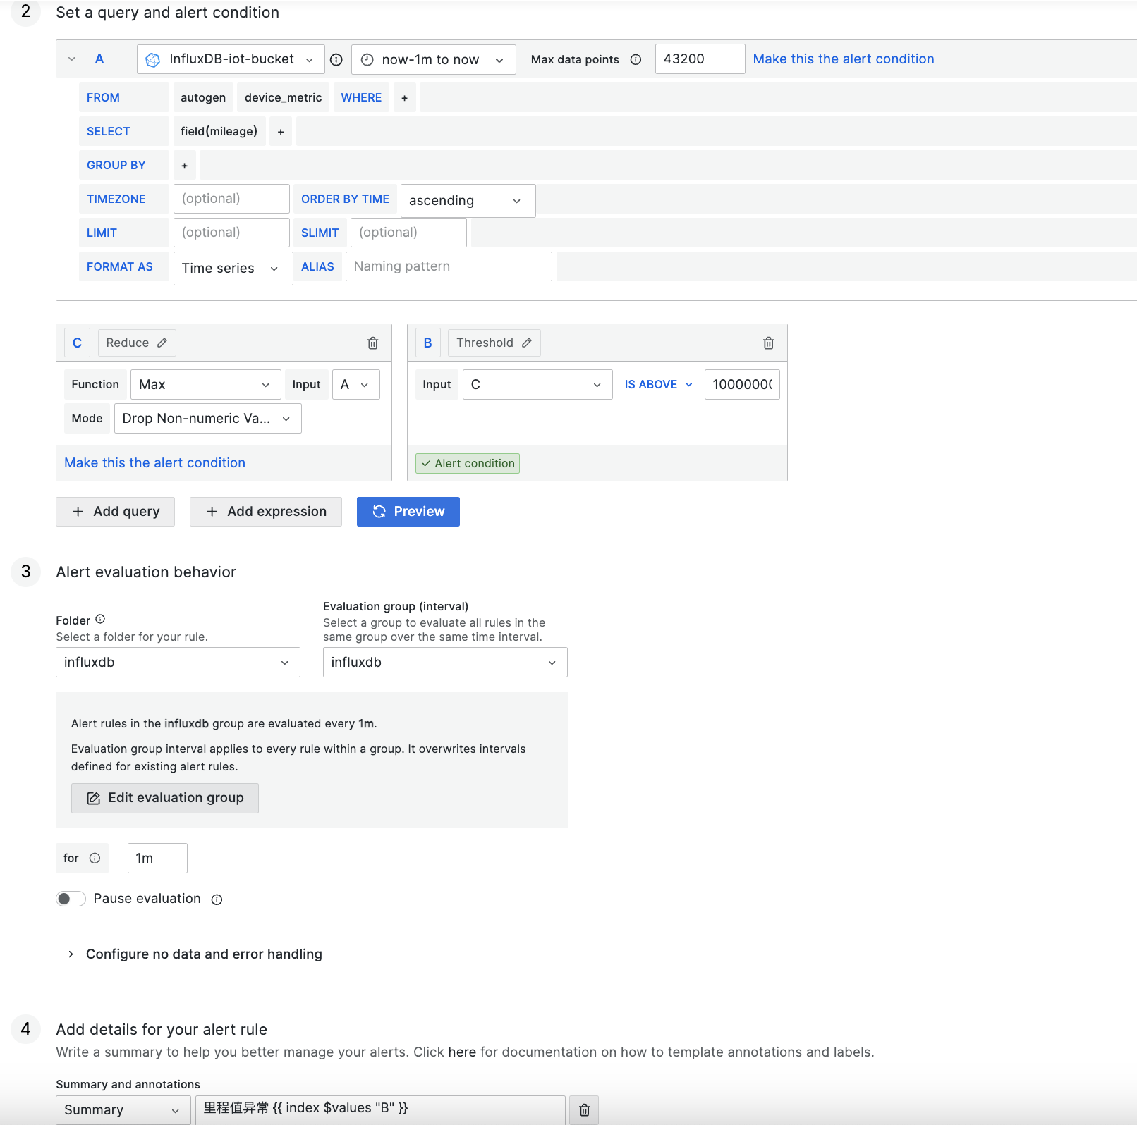This screenshot has height=1125, width=1137.
Task: Open the Drop Non-numeric Values mode dropdown
Action: [207, 419]
